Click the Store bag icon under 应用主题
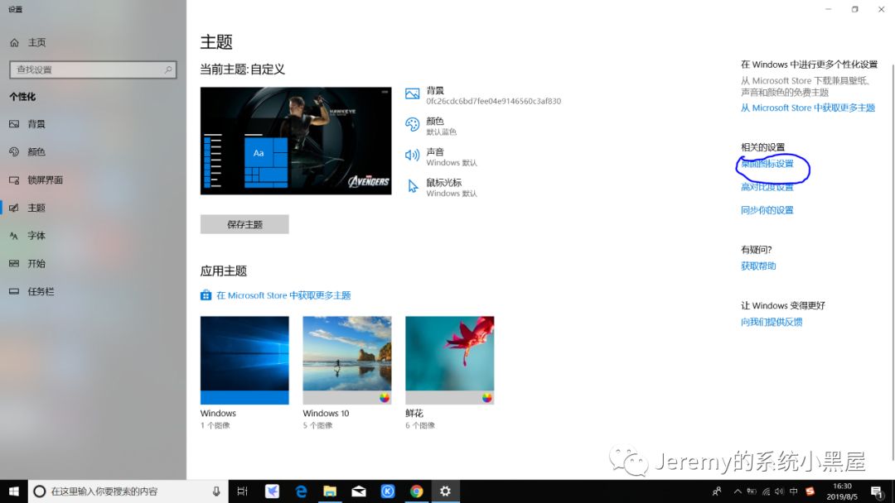This screenshot has height=503, width=895. click(206, 295)
